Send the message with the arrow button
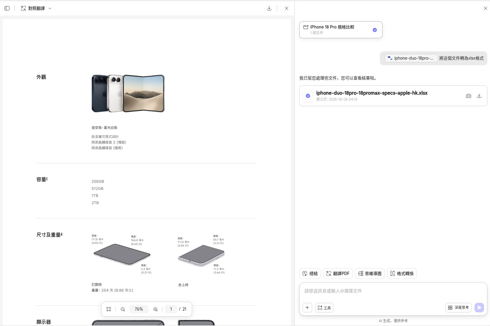490x326 pixels. (x=479, y=308)
